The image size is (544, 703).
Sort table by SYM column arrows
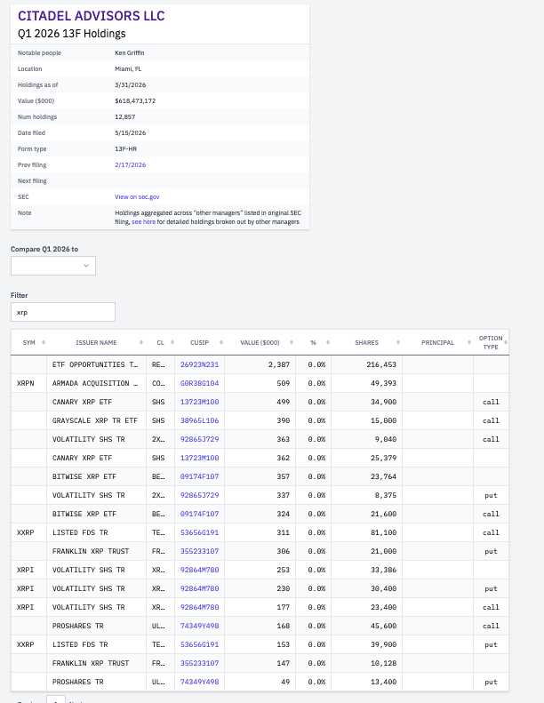tap(44, 342)
